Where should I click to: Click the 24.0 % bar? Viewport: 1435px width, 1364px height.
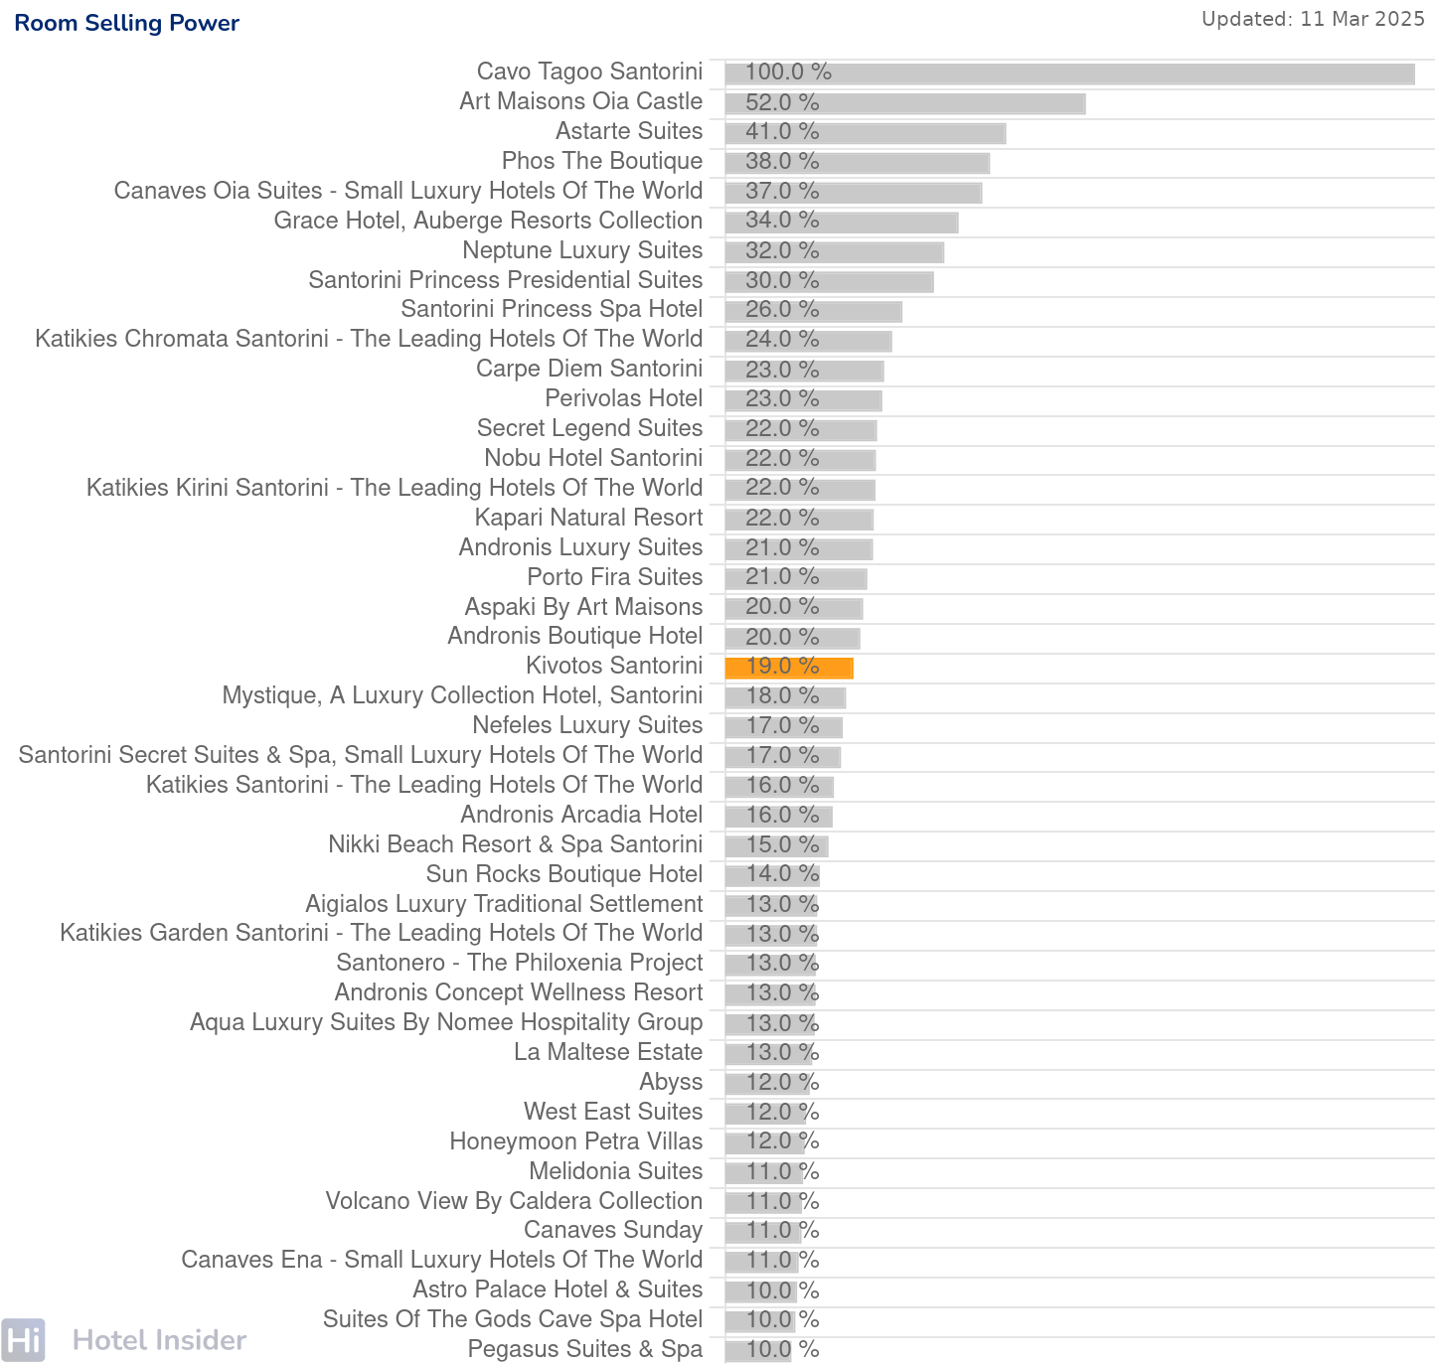(x=809, y=341)
